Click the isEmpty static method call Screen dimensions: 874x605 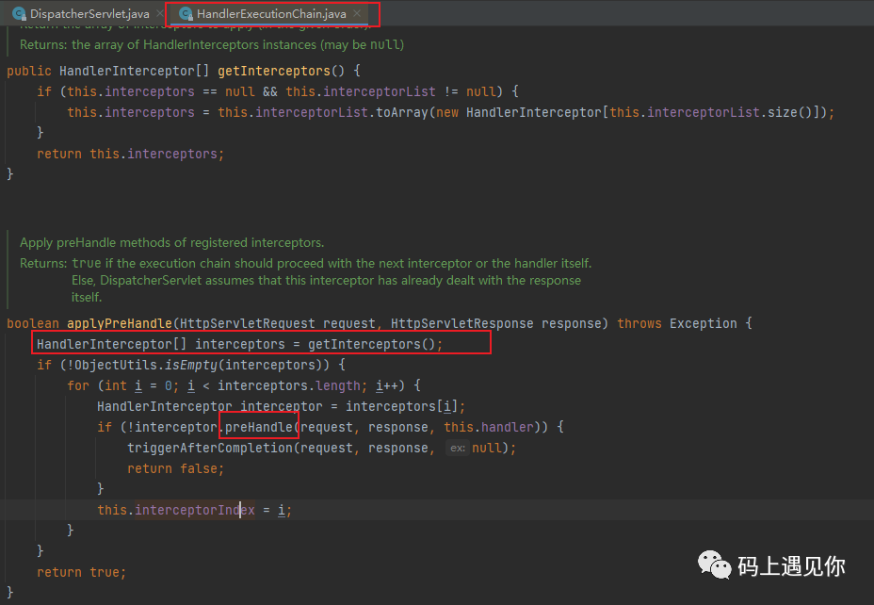pos(190,366)
